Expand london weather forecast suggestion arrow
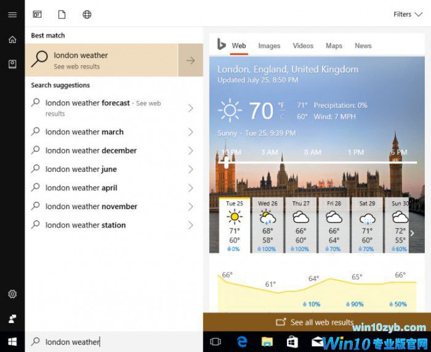Viewport: 431px width, 352px height. (x=190, y=108)
